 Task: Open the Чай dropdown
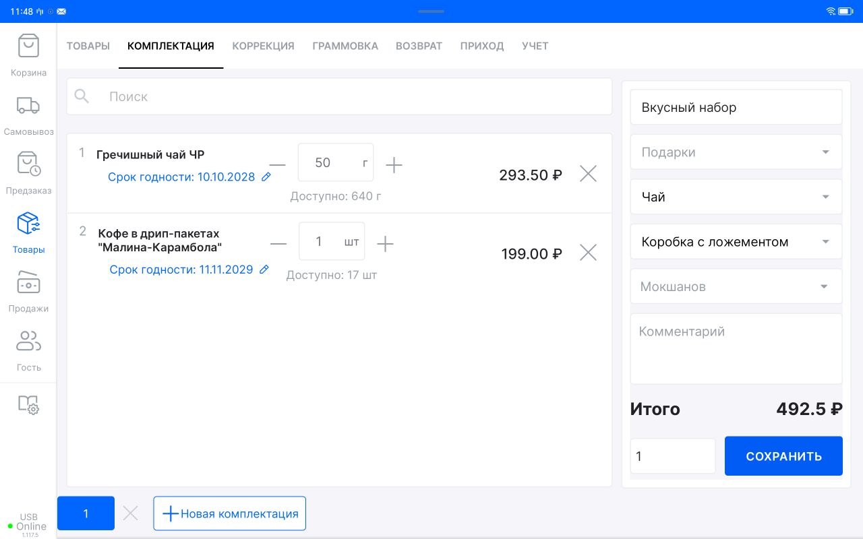736,196
